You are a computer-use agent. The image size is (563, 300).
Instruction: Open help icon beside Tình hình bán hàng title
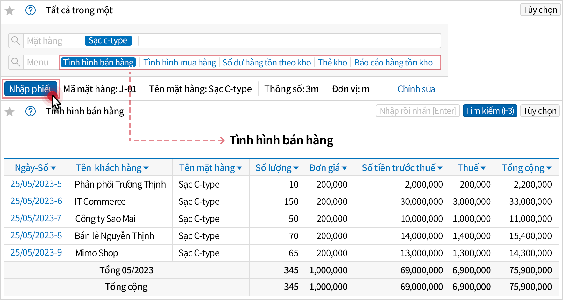(31, 111)
